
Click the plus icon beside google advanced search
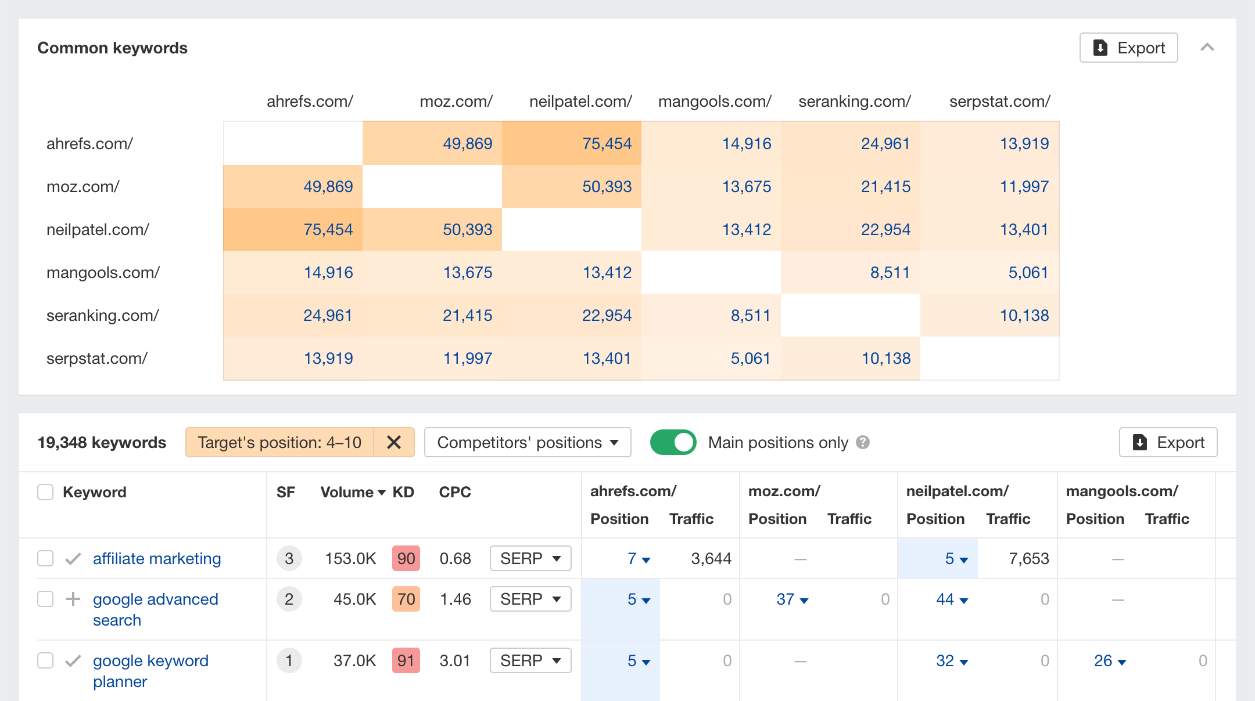(x=73, y=599)
